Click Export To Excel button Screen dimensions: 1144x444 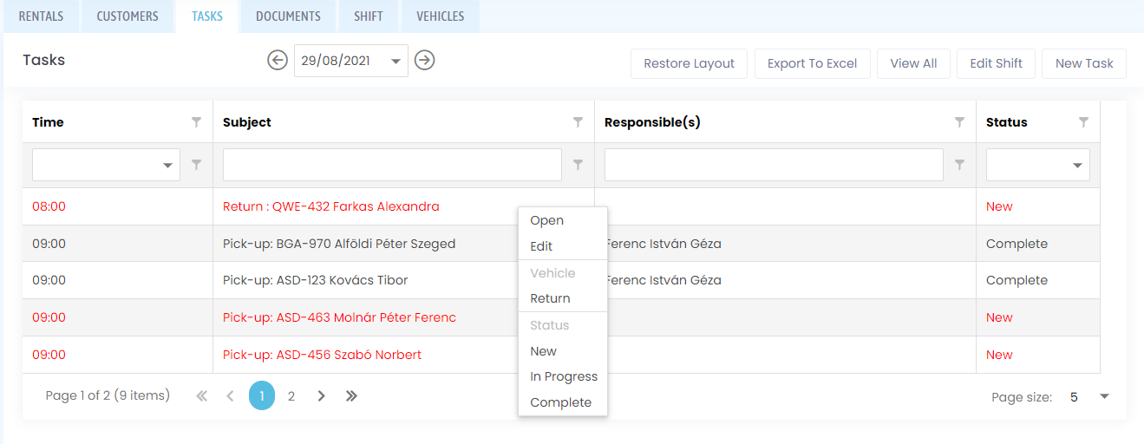coord(813,63)
